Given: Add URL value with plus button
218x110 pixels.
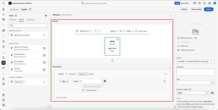Looking at the screenshot, I should (x=105, y=81).
